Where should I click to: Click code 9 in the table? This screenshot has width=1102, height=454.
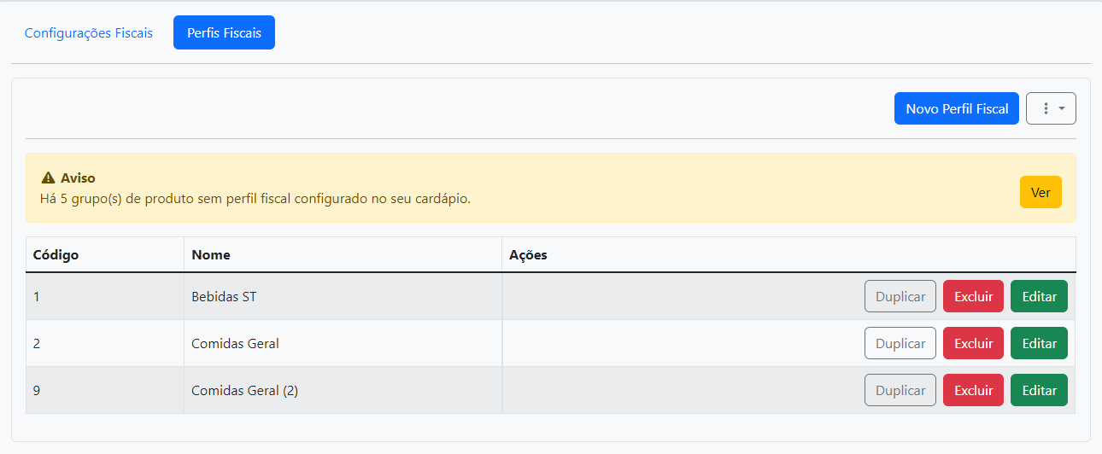(x=37, y=391)
